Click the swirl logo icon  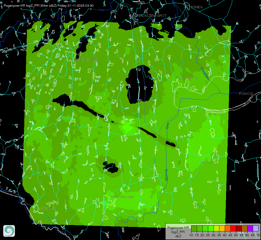point(9,231)
